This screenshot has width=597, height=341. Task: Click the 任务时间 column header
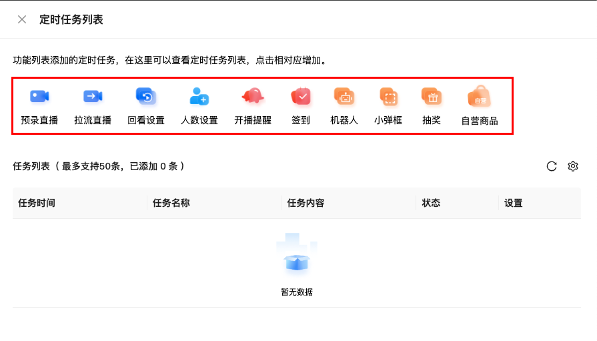click(x=37, y=203)
